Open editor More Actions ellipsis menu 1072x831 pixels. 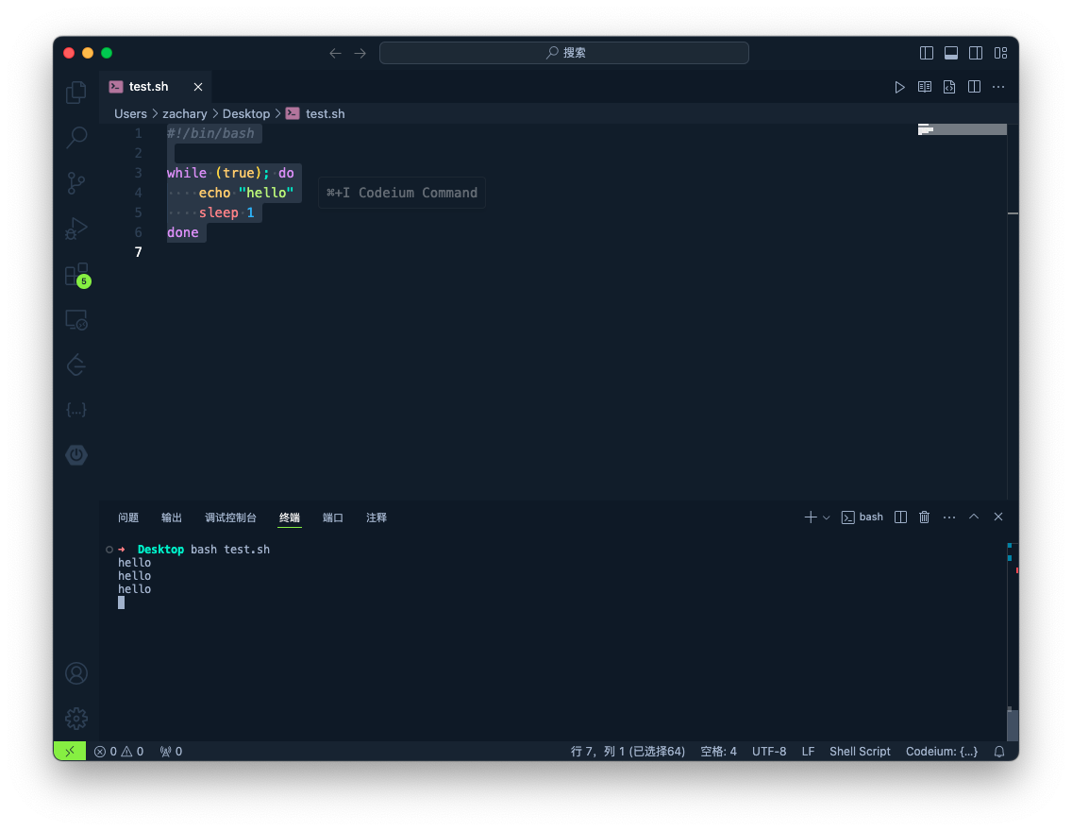coord(998,87)
